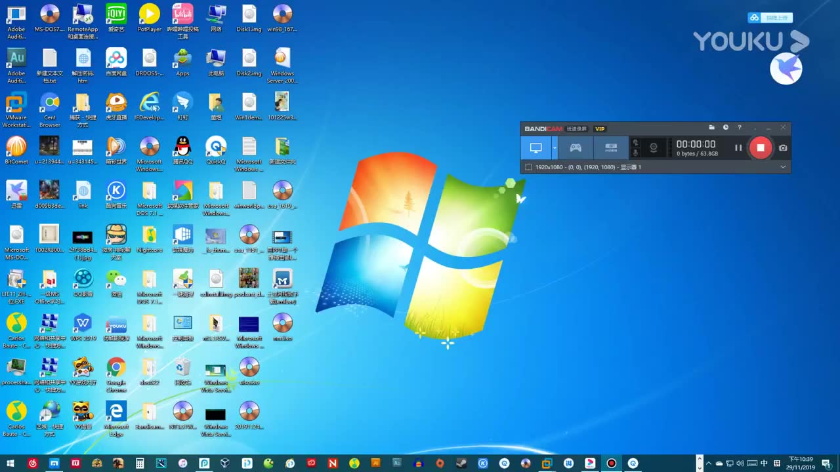
Task: Select the Apps Android shortcut
Action: click(x=183, y=62)
